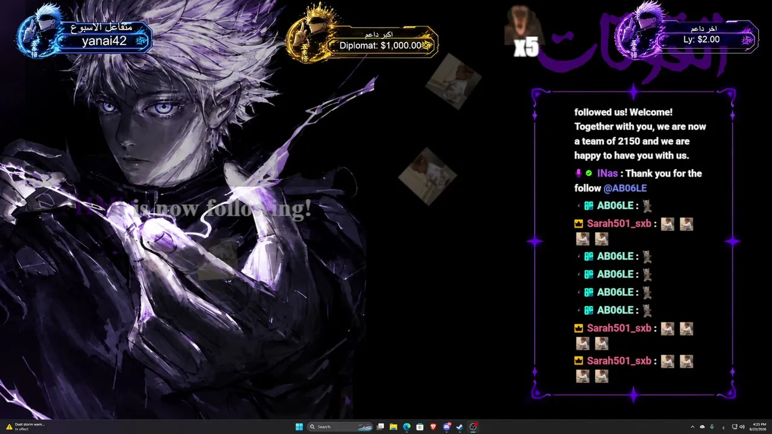
Task: Click the 'followed us! Welcome!' chat line
Action: 623,112
